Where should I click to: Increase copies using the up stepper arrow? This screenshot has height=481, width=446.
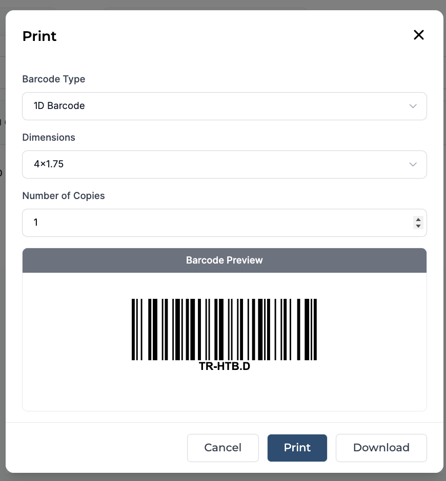pos(418,220)
